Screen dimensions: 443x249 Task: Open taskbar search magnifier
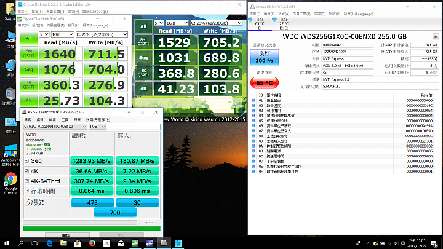coord(21,243)
